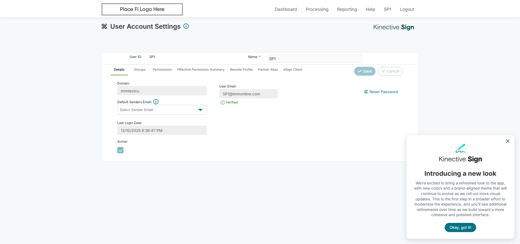The height and width of the screenshot is (244, 520).
Task: Open the Groups tab
Action: click(x=140, y=70)
